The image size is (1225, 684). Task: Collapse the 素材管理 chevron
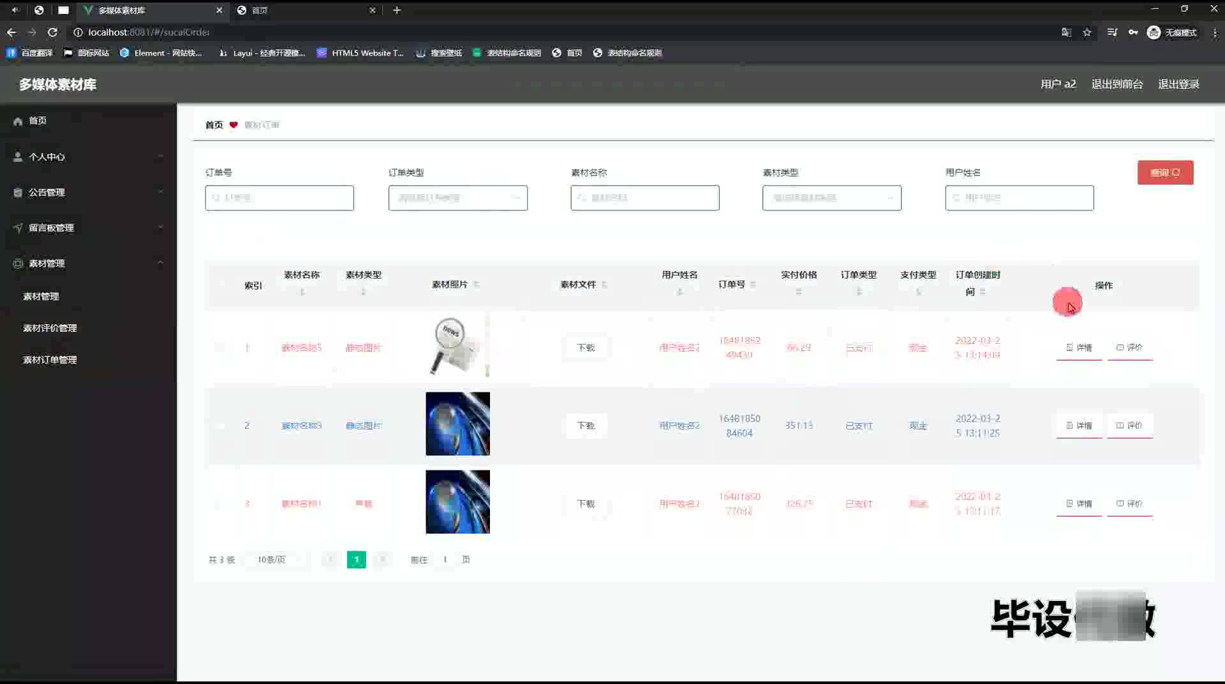coord(160,263)
